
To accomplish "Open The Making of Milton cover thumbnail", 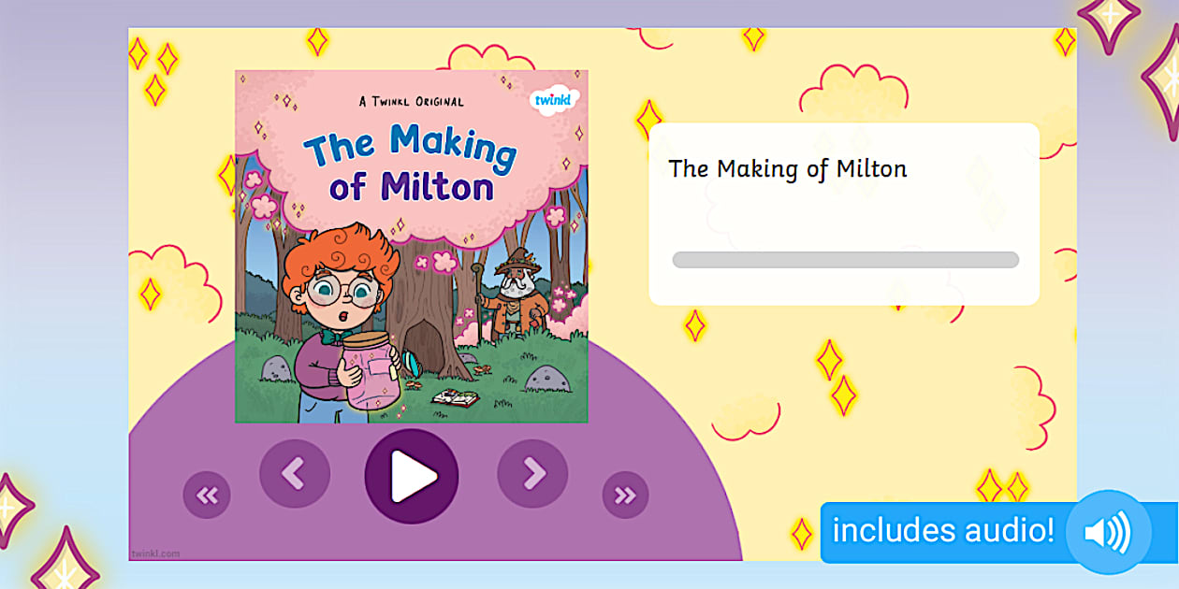I will click(x=412, y=246).
